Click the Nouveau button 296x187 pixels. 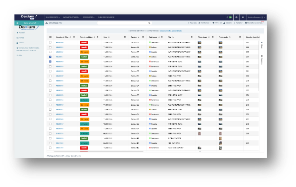pos(192,22)
